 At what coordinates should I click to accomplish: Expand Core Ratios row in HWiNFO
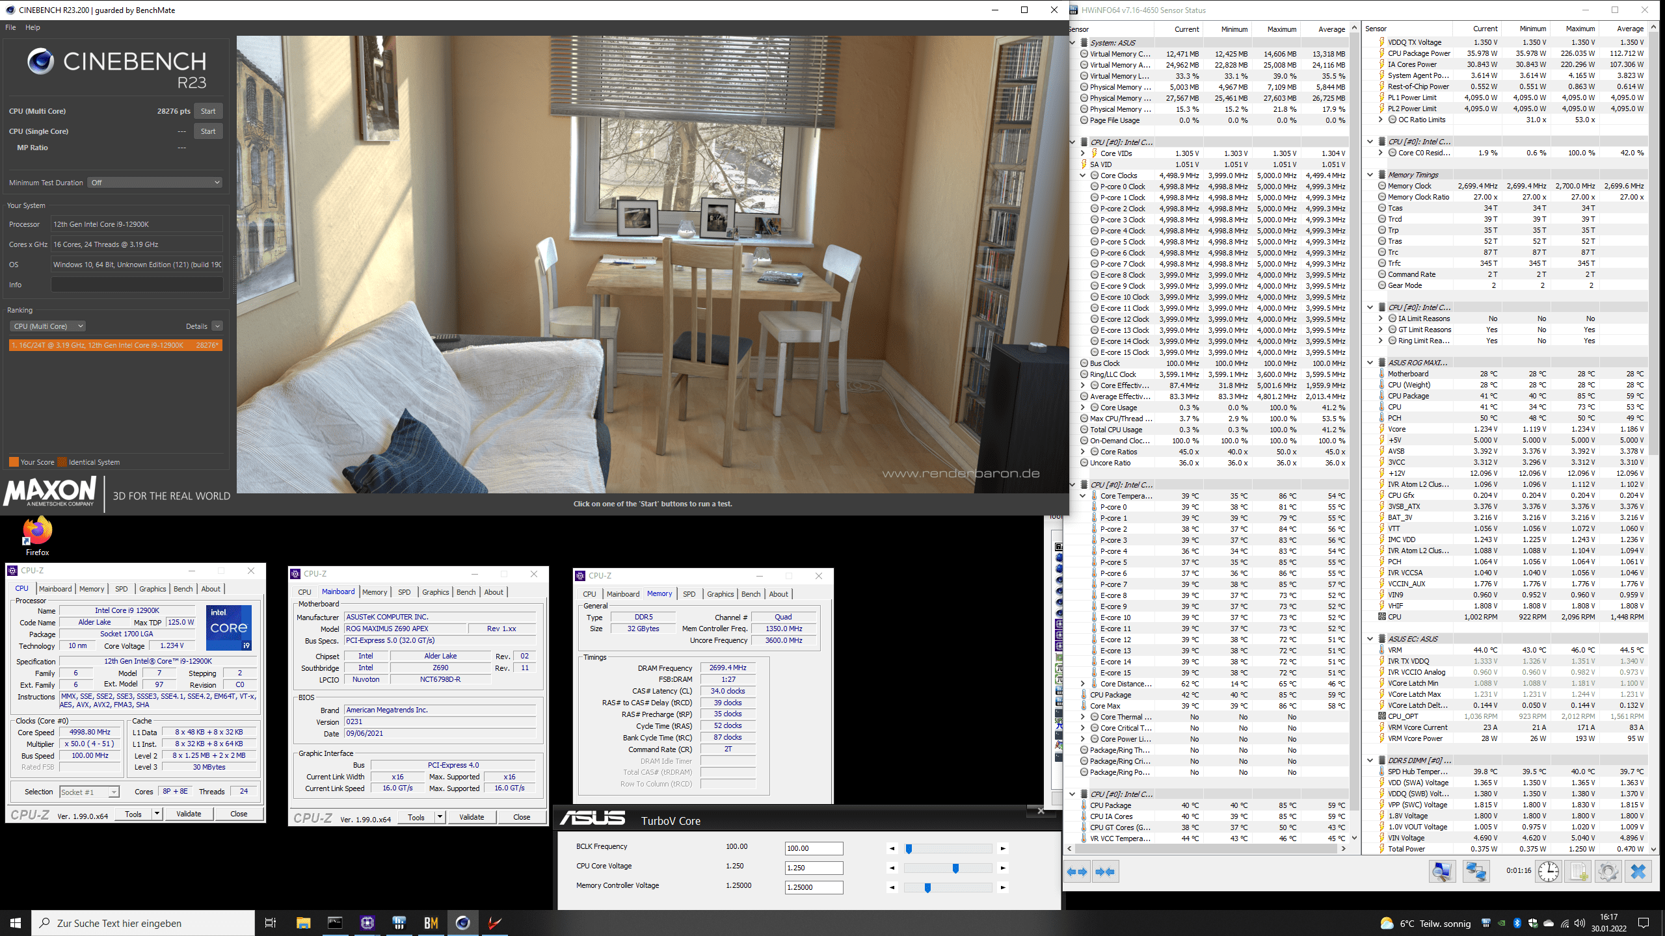(1083, 452)
